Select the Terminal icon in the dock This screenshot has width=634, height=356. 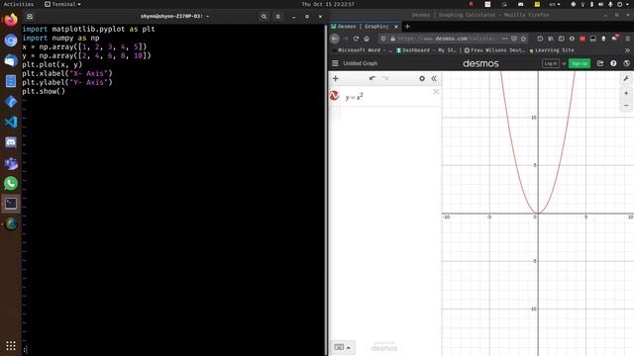point(11,204)
